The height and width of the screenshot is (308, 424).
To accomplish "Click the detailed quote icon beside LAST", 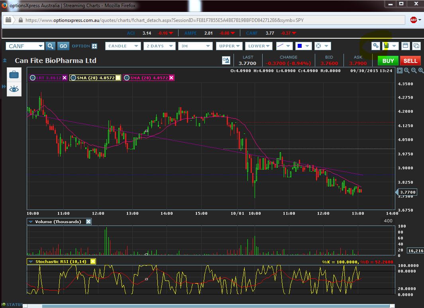I will coord(226,61).
